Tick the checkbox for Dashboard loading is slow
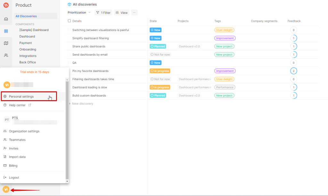The image size is (328, 196). tap(69, 87)
